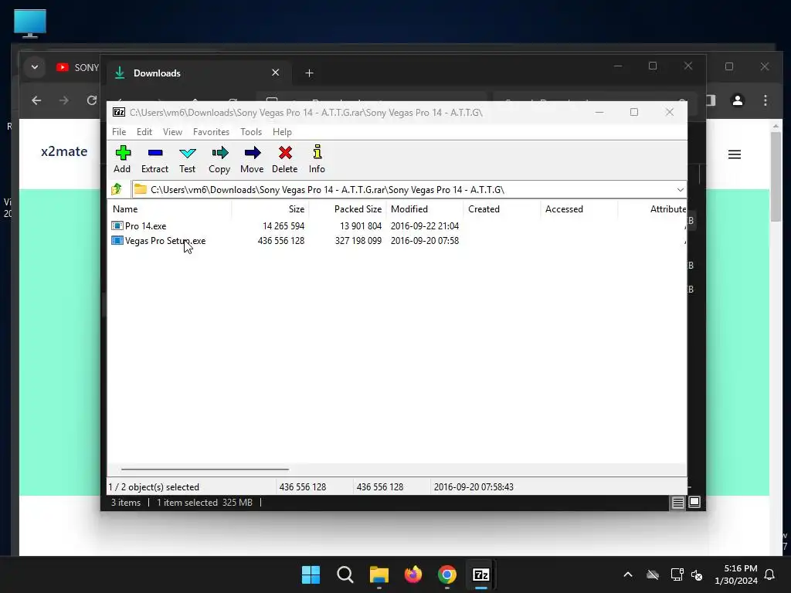Click the Add toolbar icon in 7-Zip
Image resolution: width=791 pixels, height=593 pixels.
pos(123,153)
